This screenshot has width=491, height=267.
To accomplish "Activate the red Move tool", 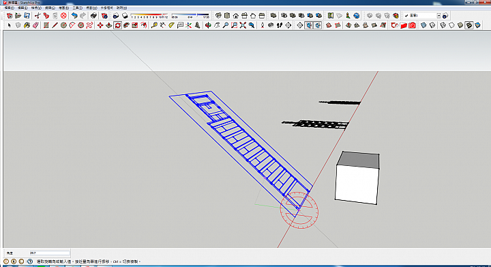I will tap(100, 25).
